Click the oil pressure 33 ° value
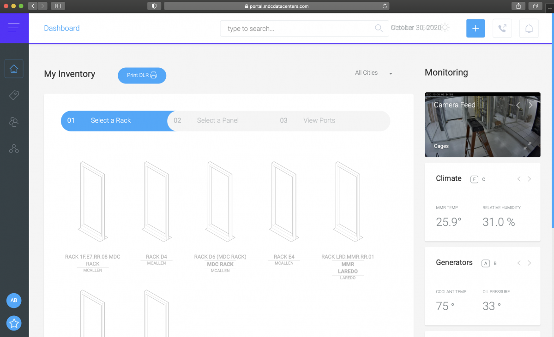The height and width of the screenshot is (337, 554). 491,306
